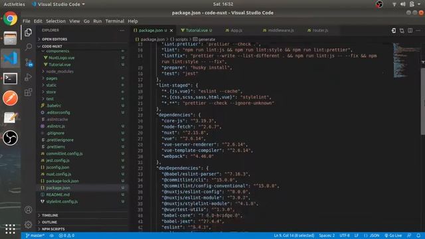Open editor More Actions ellipsis
The height and width of the screenshot is (239, 425).
pyautogui.click(x=418, y=31)
